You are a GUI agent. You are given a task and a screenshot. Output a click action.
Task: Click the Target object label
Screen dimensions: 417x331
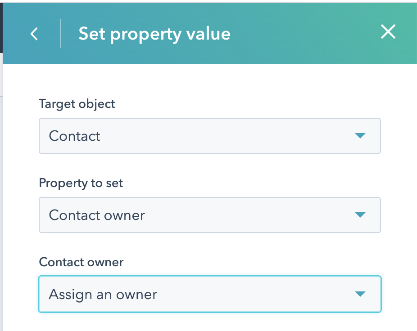(x=77, y=104)
